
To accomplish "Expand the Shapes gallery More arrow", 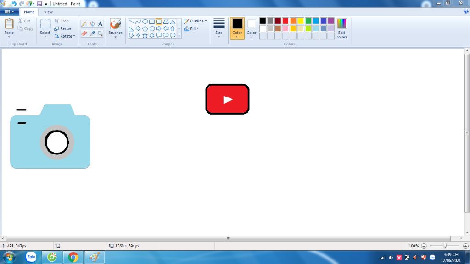I will (x=179, y=35).
